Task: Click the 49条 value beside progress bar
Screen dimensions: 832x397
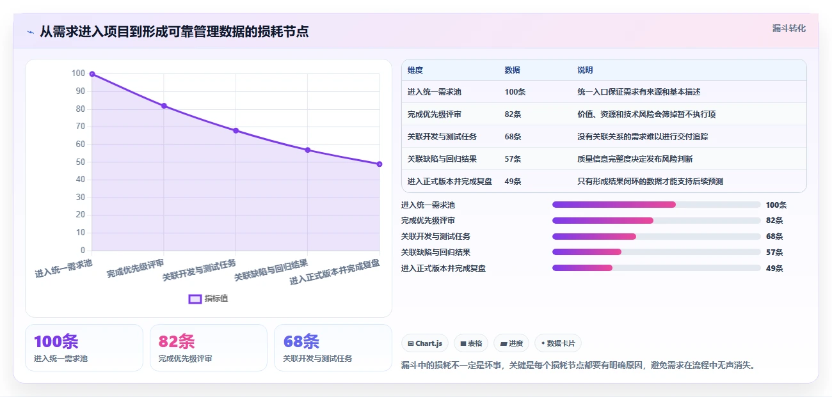Action: 774,268
